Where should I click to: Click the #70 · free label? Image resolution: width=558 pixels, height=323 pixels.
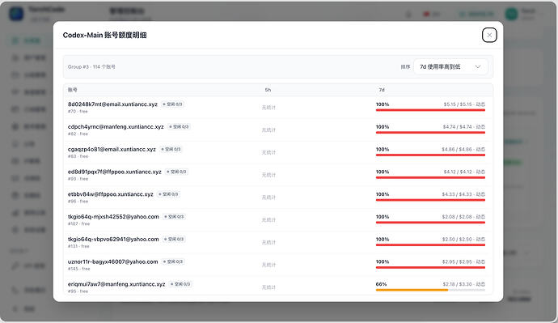78,112
